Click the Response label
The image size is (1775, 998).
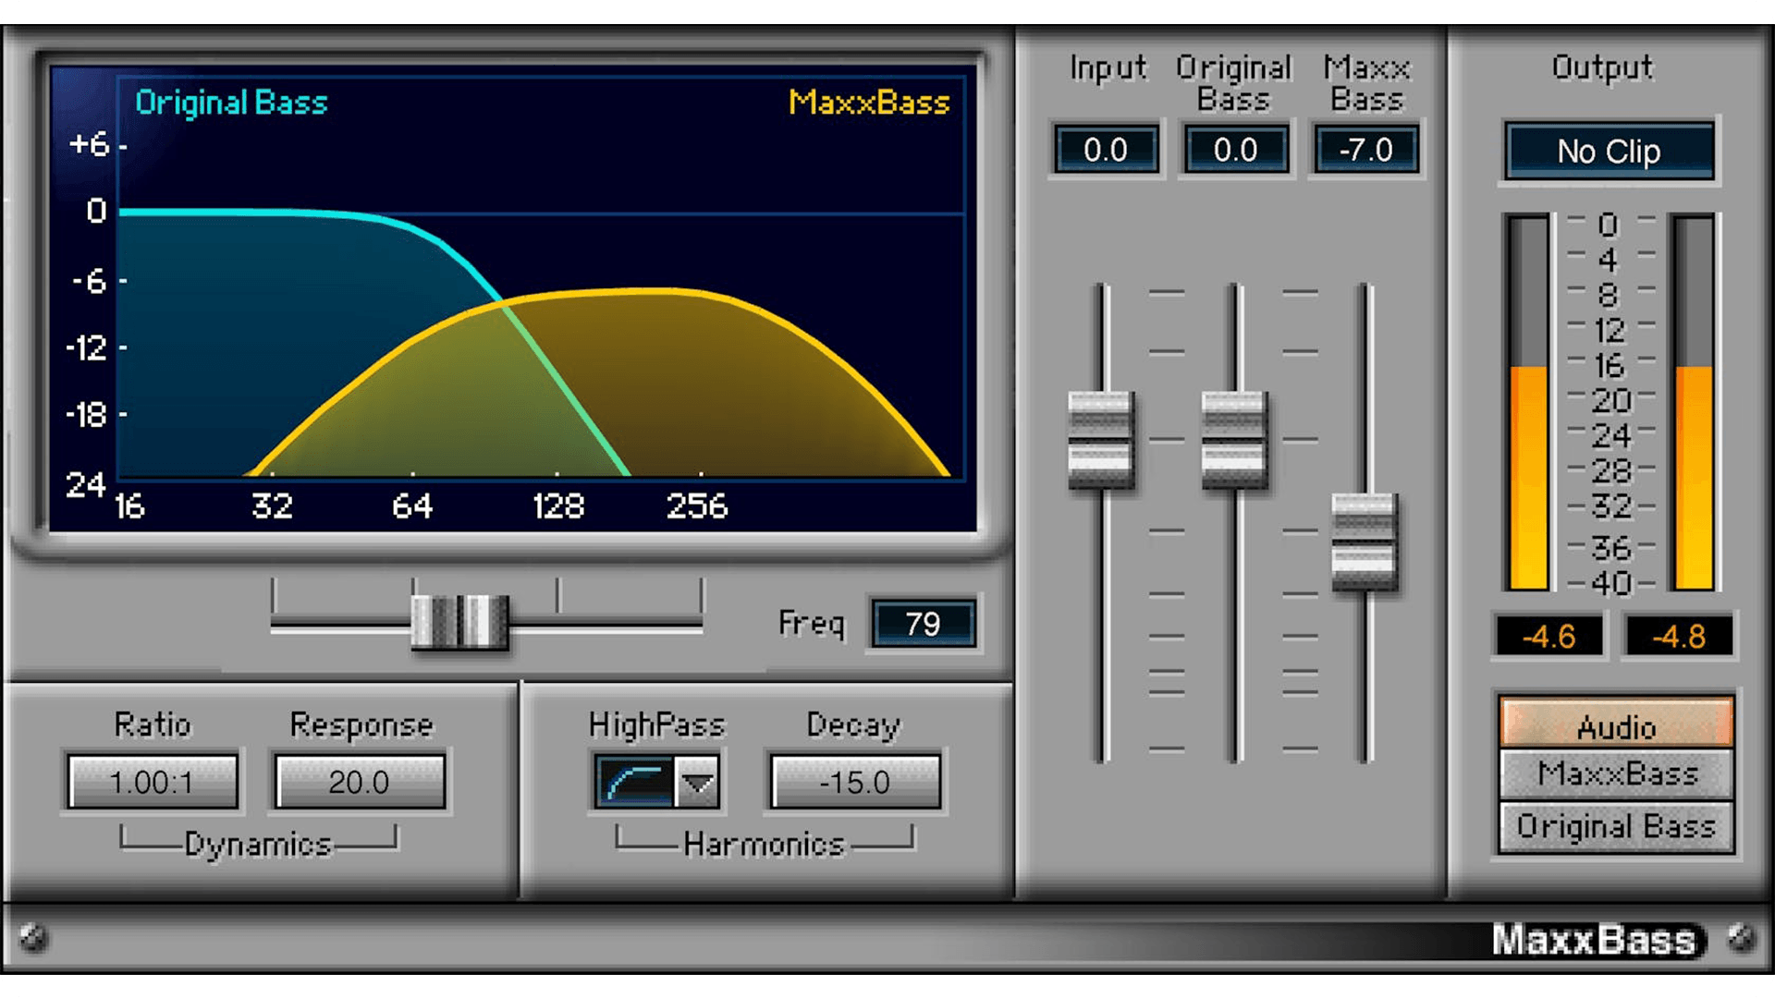pos(361,725)
